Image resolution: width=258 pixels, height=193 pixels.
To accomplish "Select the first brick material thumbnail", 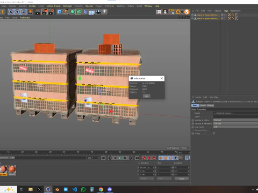I will coord(3,170).
